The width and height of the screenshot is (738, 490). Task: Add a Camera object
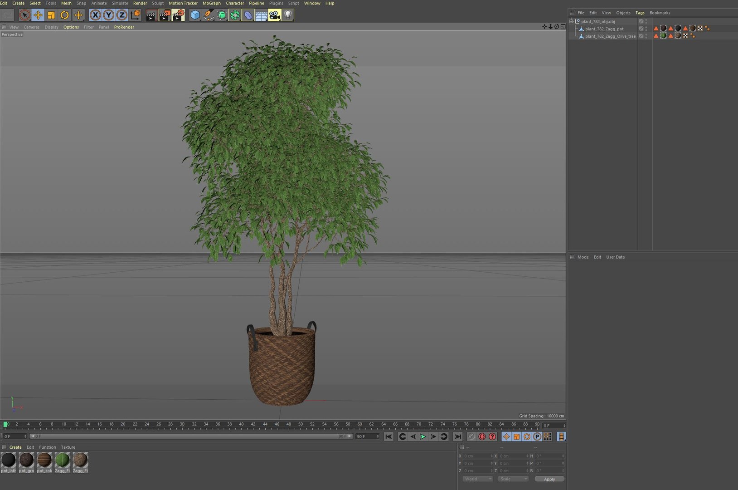274,15
